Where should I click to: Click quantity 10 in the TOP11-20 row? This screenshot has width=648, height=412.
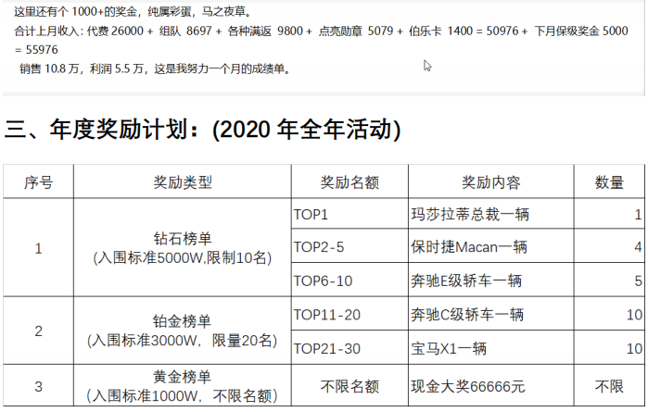[609, 314]
